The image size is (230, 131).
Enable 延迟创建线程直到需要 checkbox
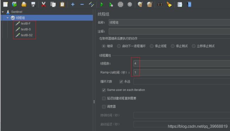104,98
